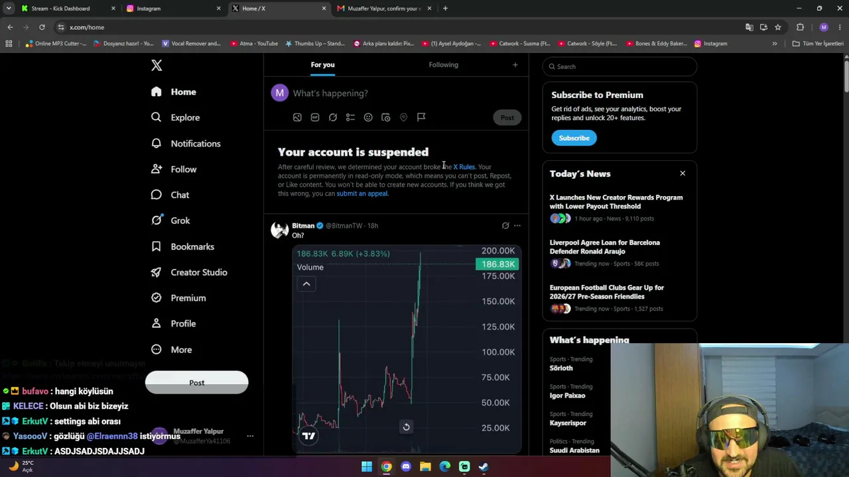The image size is (849, 477).
Task: Open the X Rules link
Action: click(x=464, y=167)
